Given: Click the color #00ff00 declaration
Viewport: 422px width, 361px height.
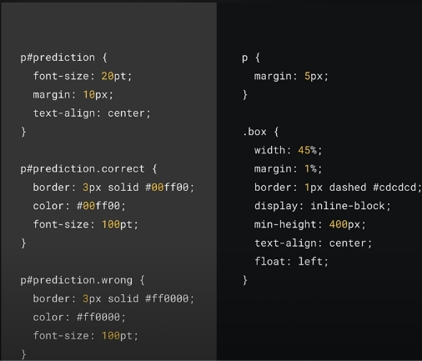Looking at the screenshot, I should (79, 206).
